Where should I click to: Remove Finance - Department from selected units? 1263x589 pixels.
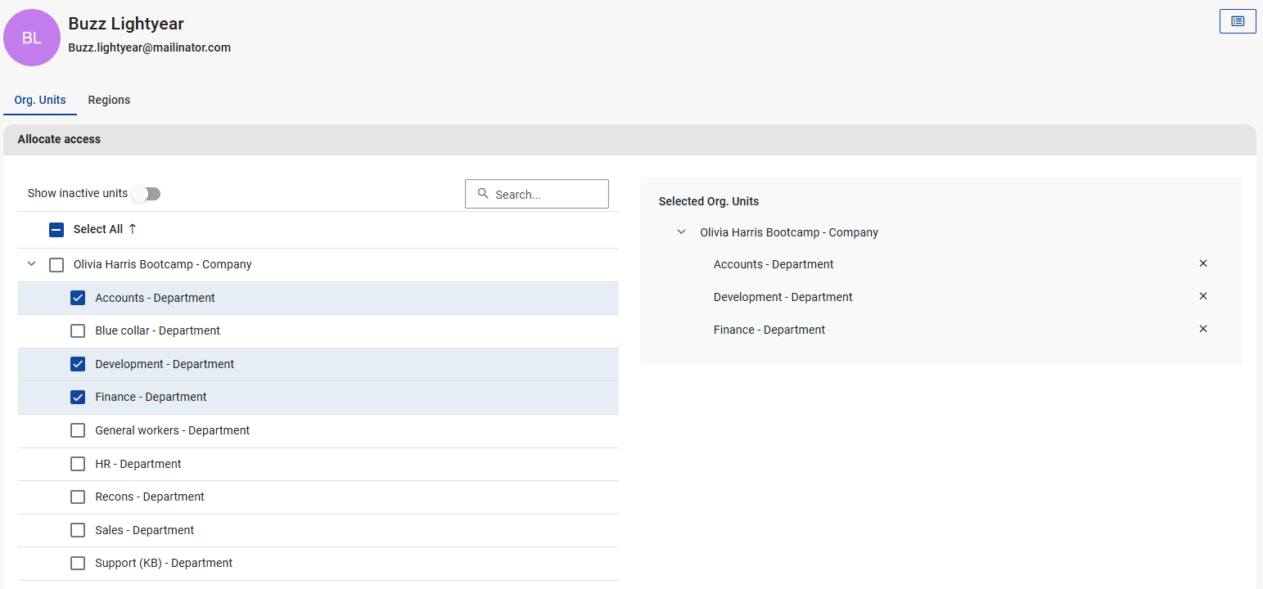[x=1202, y=329]
